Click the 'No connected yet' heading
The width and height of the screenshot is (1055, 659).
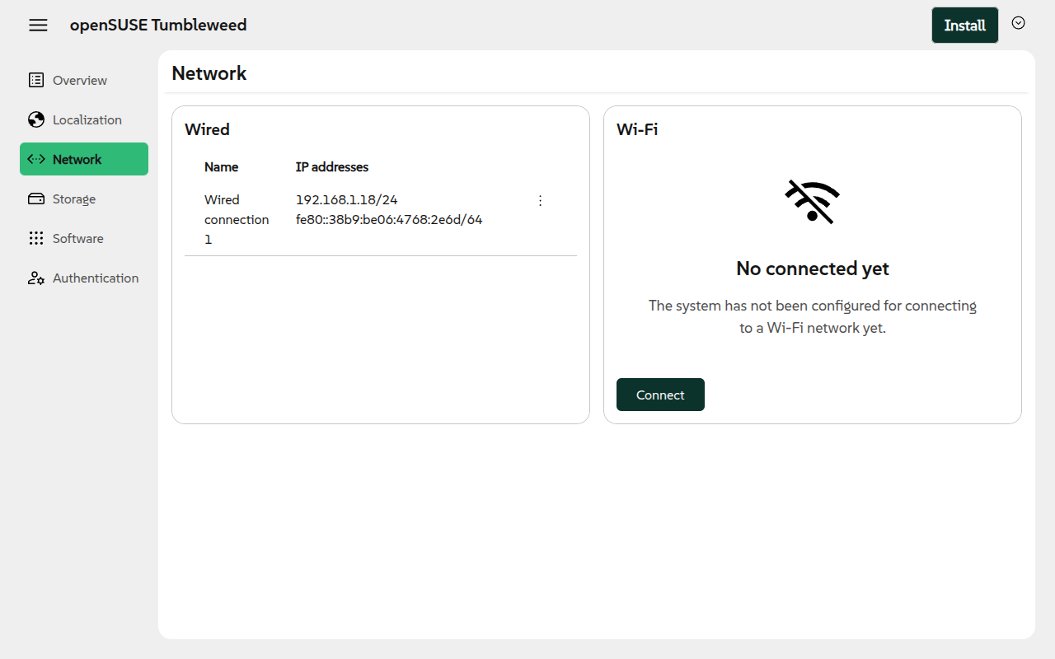click(x=813, y=269)
